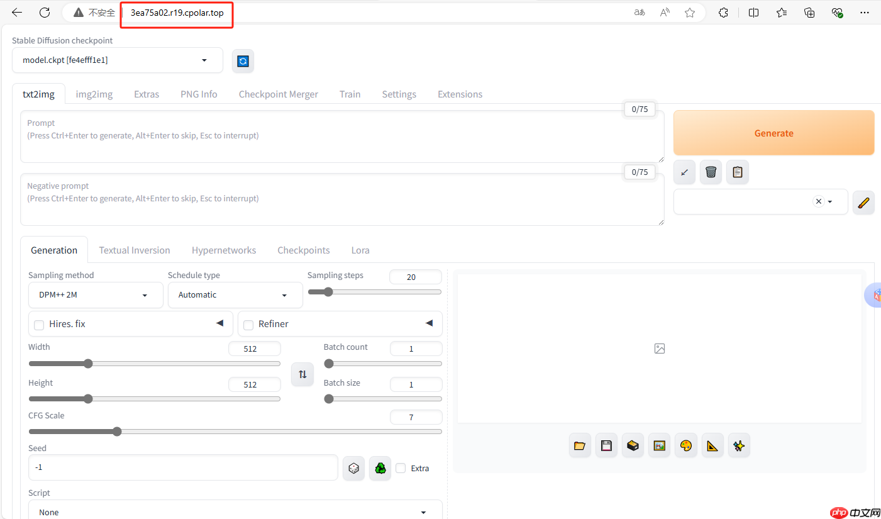Click the trash icon to clear prompt

711,172
